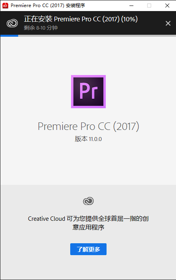Click the grayed-out maximize window button
This screenshot has height=280, width=176.
pyautogui.click(x=149, y=6)
